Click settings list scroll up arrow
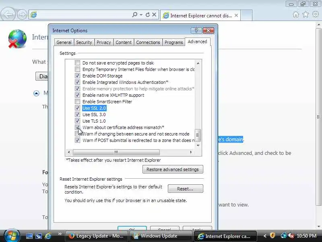The height and width of the screenshot is (242, 322). [x=198, y=63]
